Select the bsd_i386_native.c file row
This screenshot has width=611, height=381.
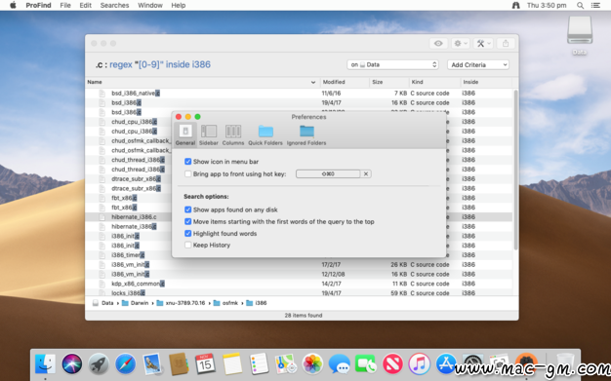[299, 94]
